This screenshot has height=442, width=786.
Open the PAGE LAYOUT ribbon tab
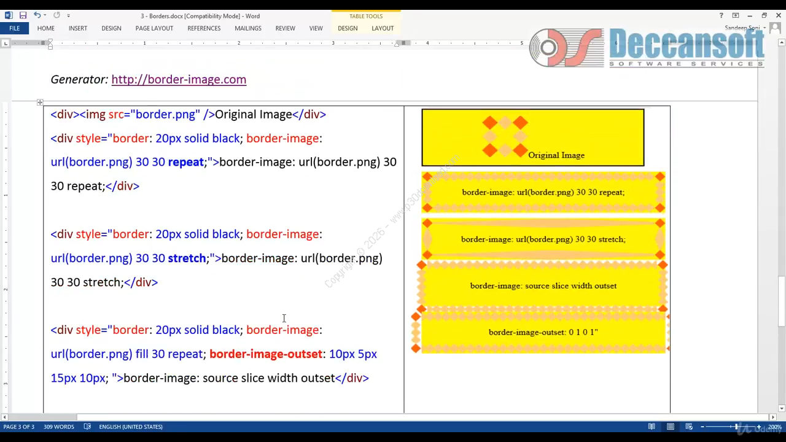(x=154, y=28)
